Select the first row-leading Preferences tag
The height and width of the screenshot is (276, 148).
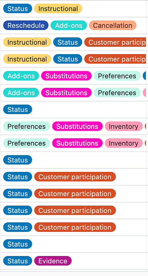[x=27, y=126]
